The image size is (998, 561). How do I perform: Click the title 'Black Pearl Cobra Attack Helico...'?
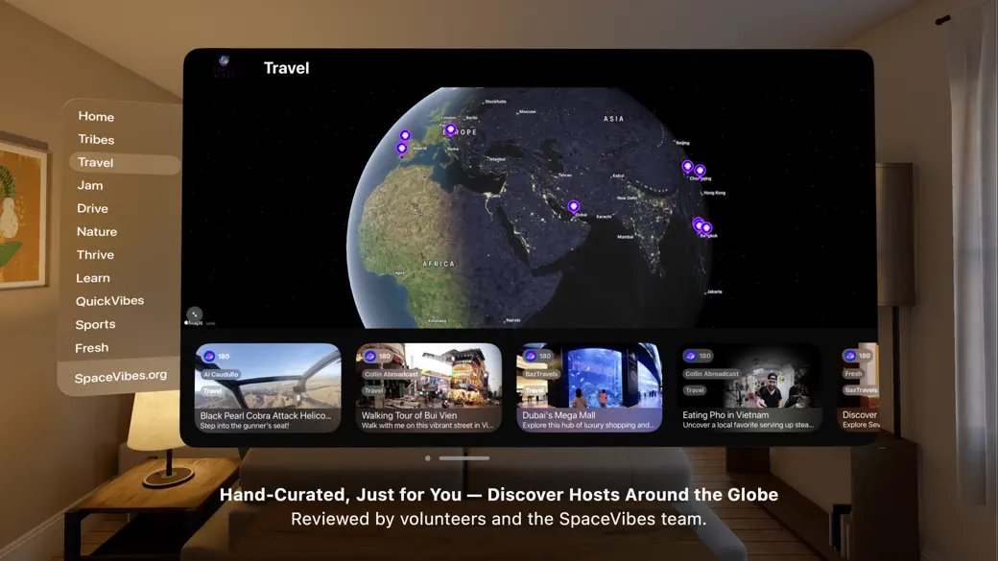click(x=266, y=415)
